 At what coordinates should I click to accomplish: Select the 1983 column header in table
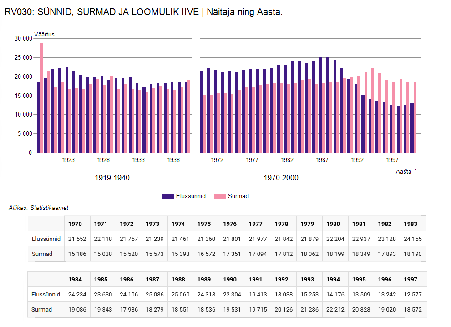click(410, 224)
